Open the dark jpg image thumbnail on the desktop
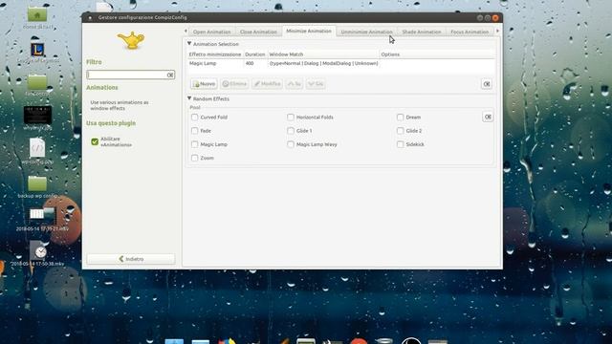Image resolution: width=612 pixels, height=344 pixels. pyautogui.click(x=37, y=115)
